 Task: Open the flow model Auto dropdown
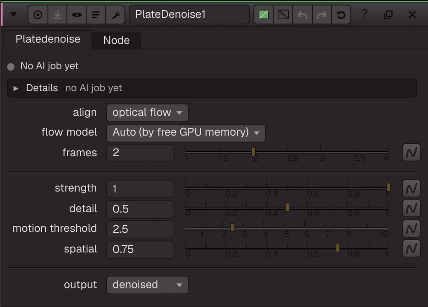pyautogui.click(x=186, y=133)
